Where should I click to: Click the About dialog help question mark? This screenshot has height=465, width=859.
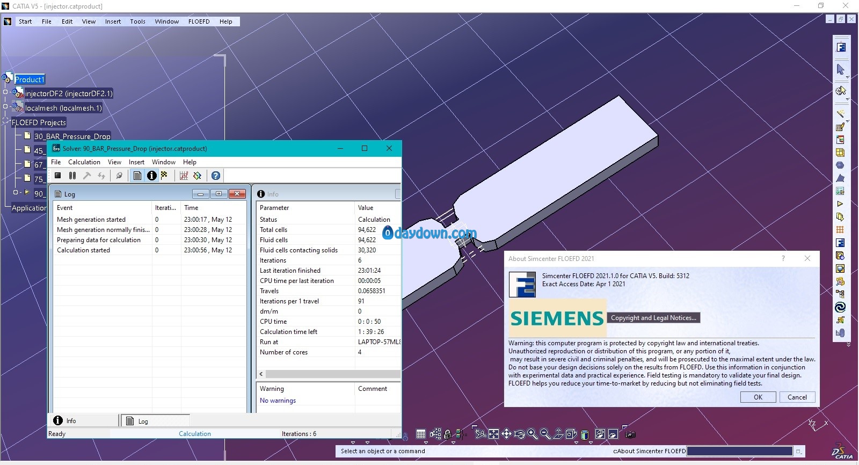783,258
